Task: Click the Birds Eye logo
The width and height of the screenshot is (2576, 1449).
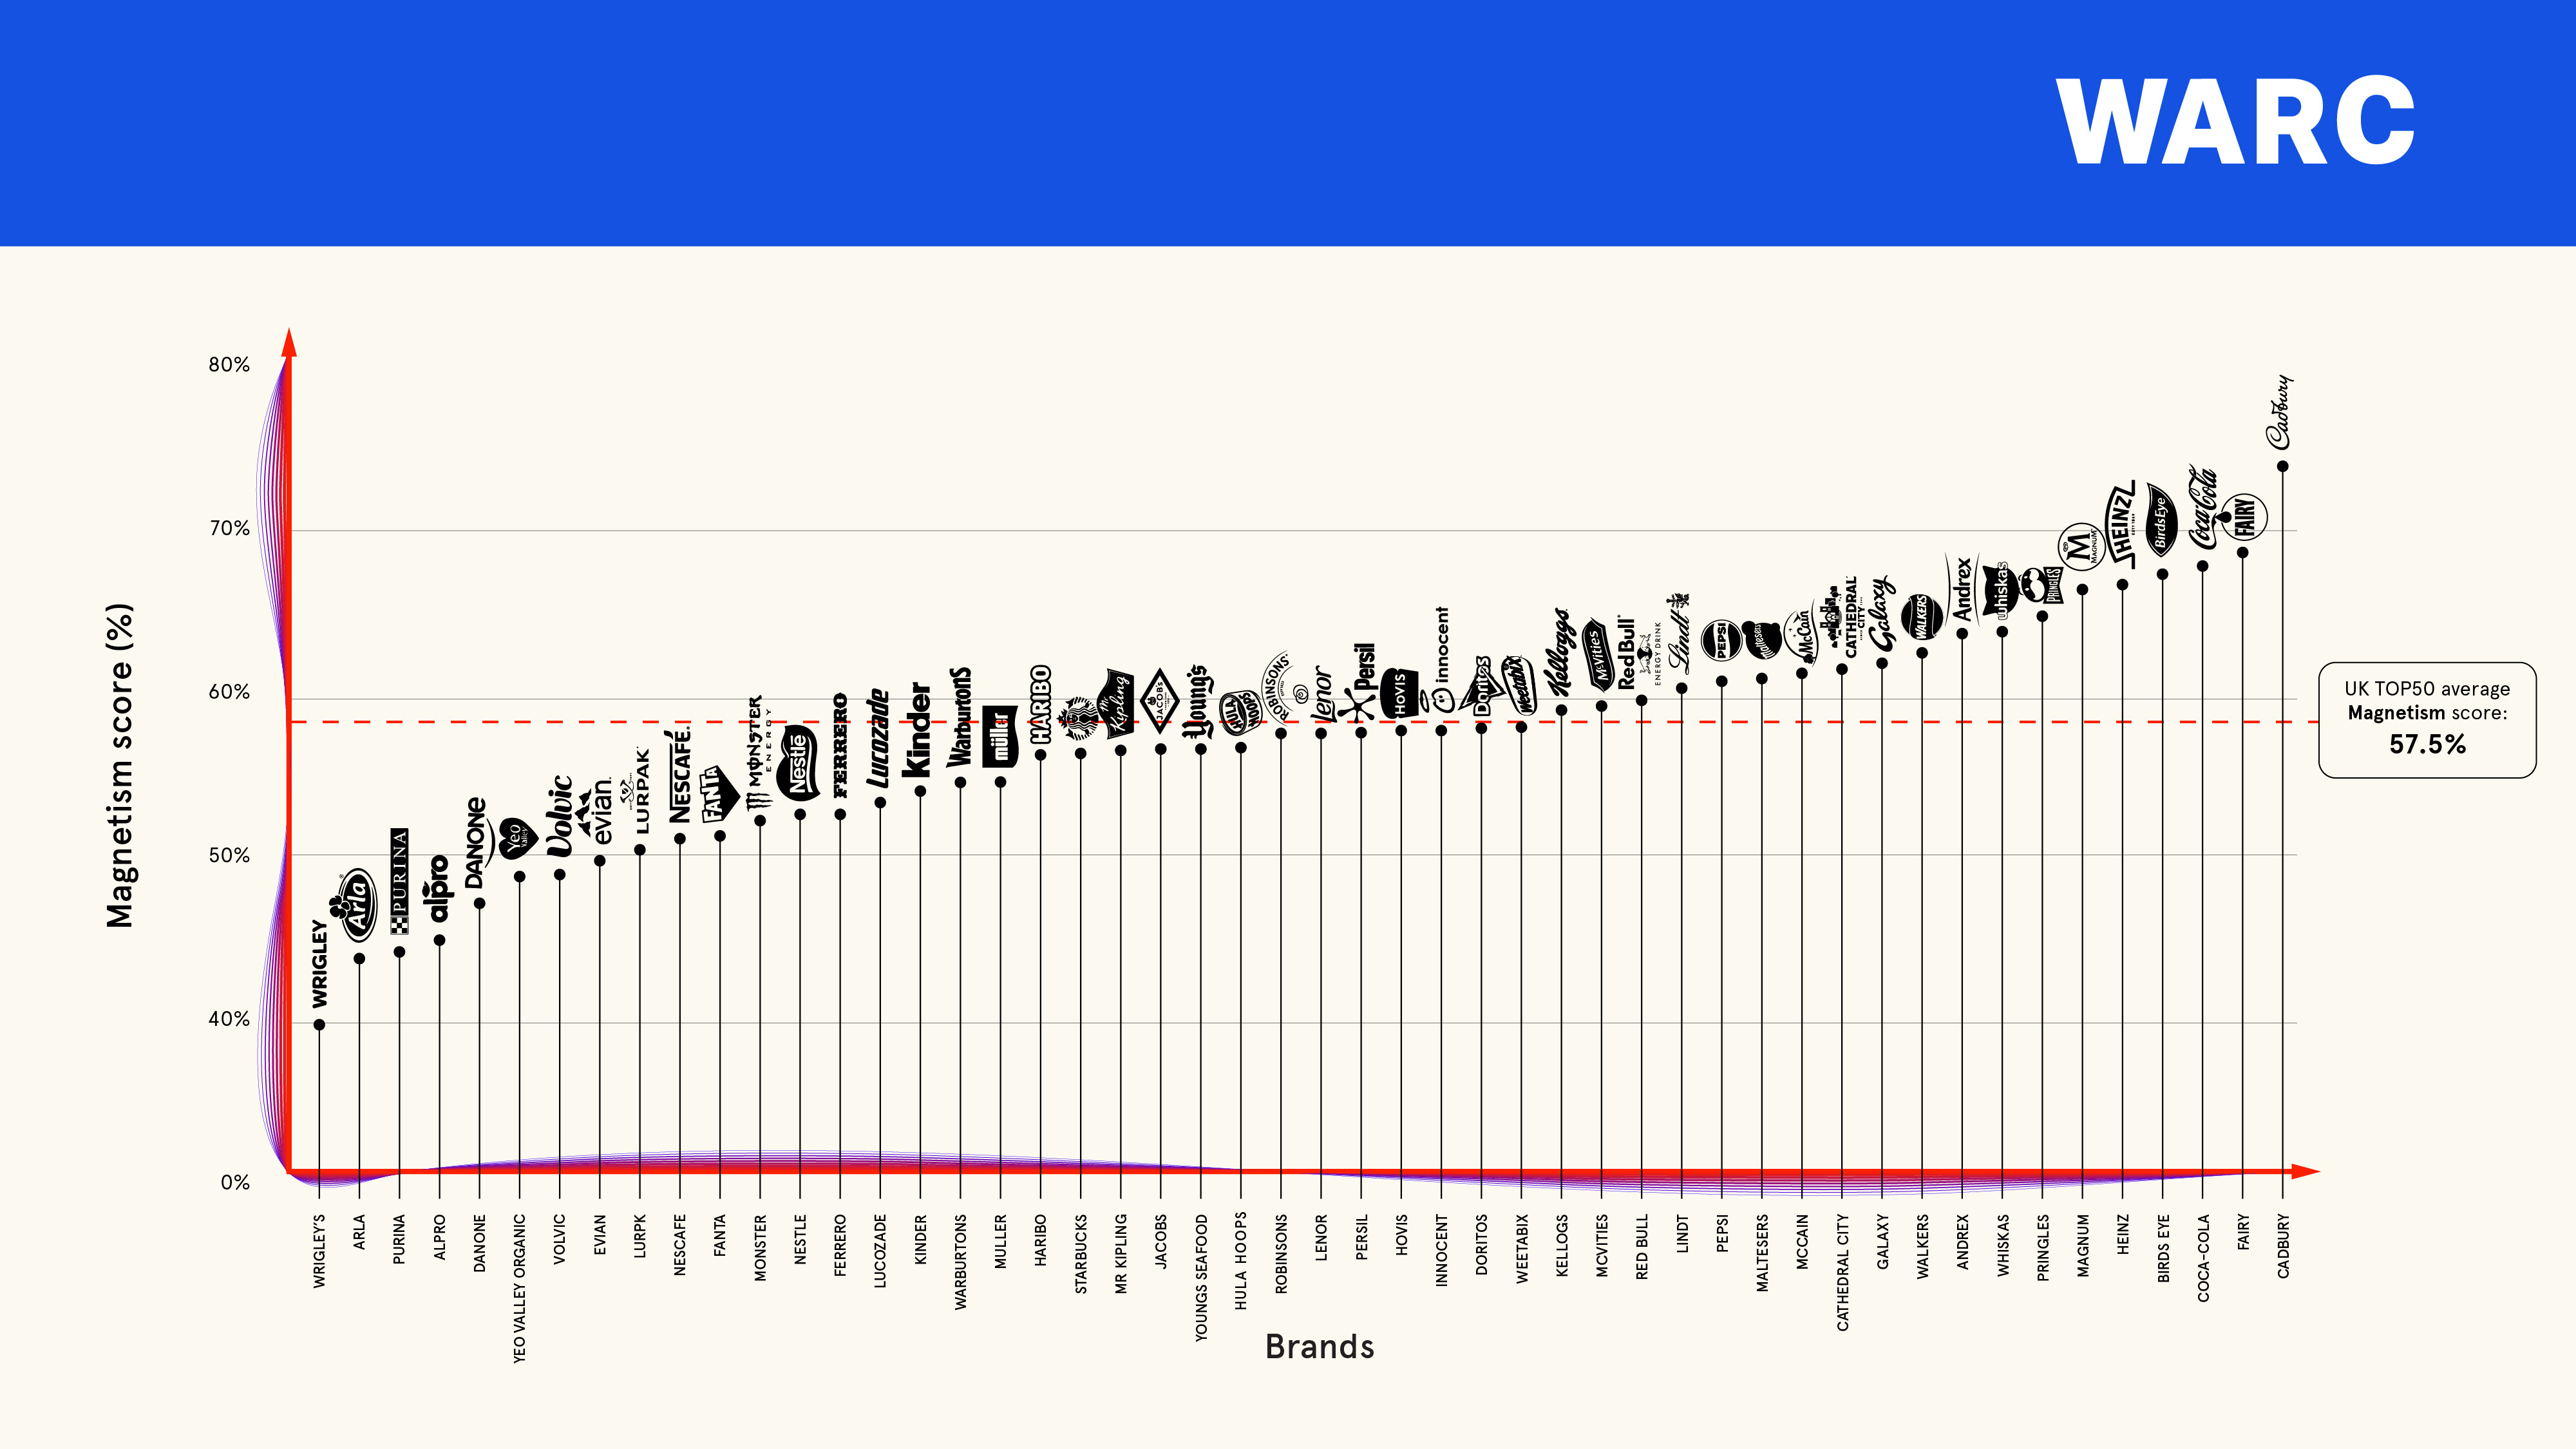Action: 2162,521
